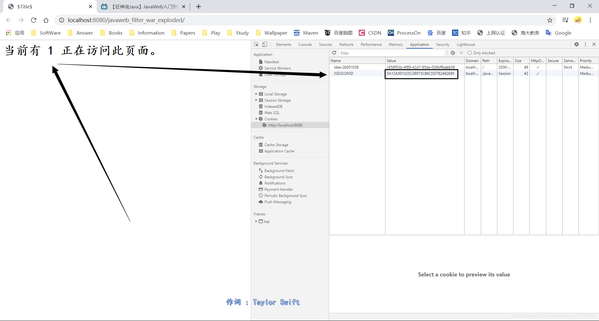The height and width of the screenshot is (321, 599).
Task: Open the CSDN bookmark
Action: click(x=370, y=33)
